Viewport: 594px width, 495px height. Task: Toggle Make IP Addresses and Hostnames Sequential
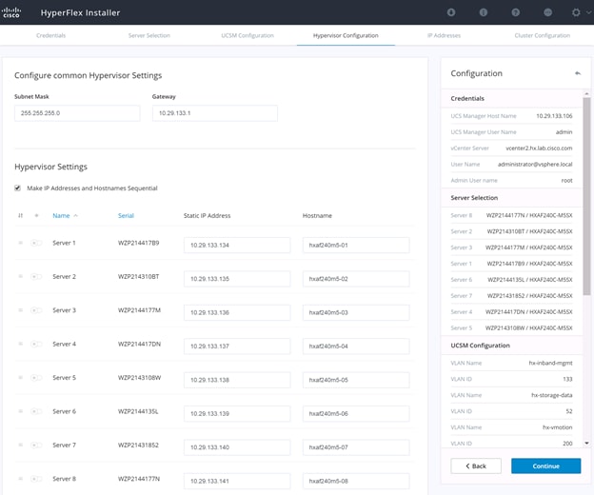(17, 188)
